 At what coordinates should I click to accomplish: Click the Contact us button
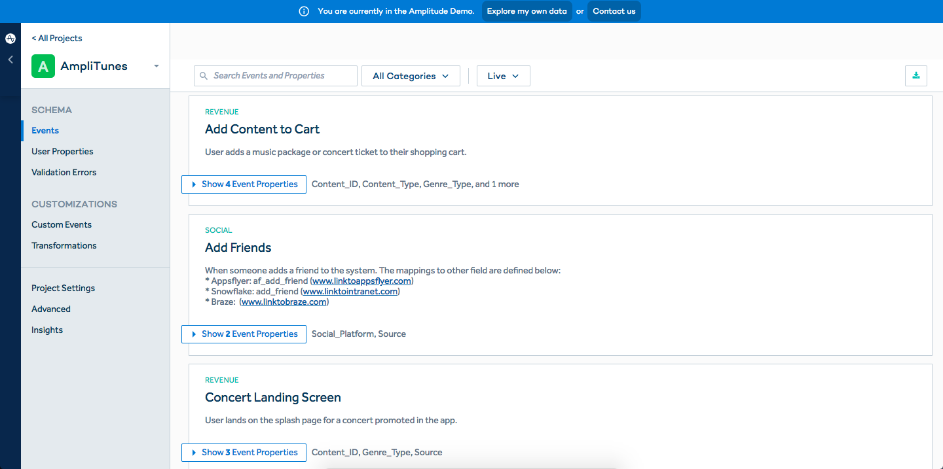click(614, 11)
